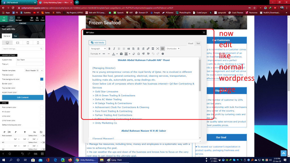
Task: Apply the text color button
Action: (114, 54)
